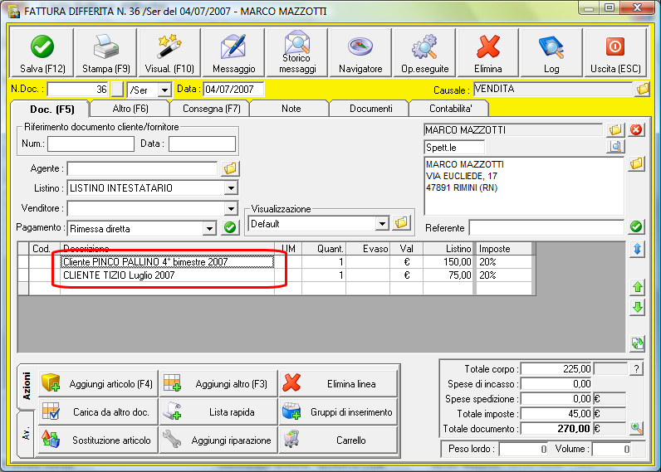Search customer details magnifier icon near Spett.le
Screen dimensions: 661x472
[615, 147]
